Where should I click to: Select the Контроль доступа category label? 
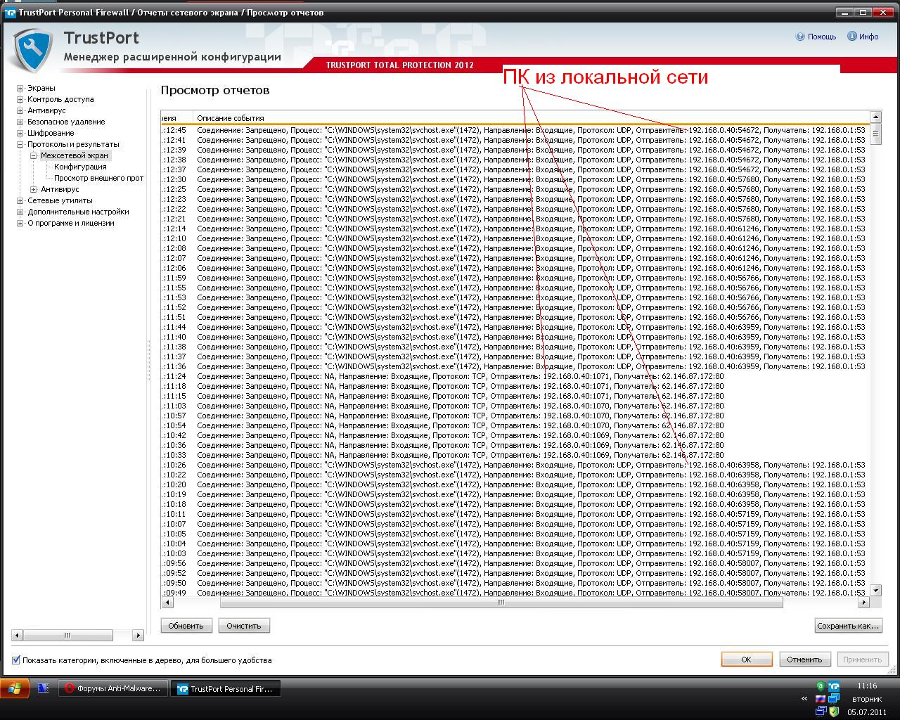point(60,99)
